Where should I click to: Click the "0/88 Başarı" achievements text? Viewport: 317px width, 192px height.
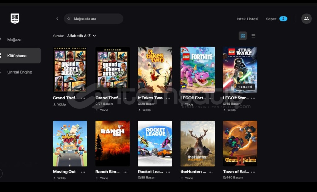(146, 178)
